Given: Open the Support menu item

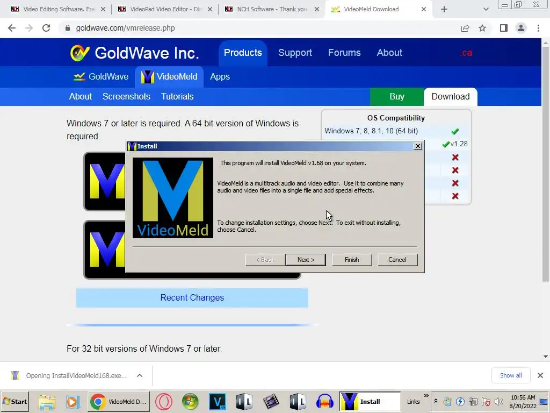Looking at the screenshot, I should tap(295, 53).
